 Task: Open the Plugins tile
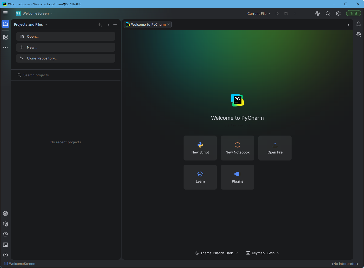(x=238, y=177)
